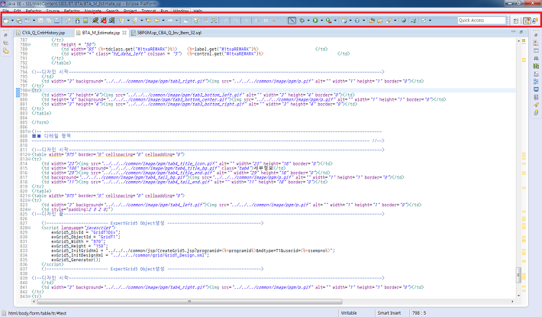
Task: Click the restore icon atop the right sidebar
Action: coord(536,35)
